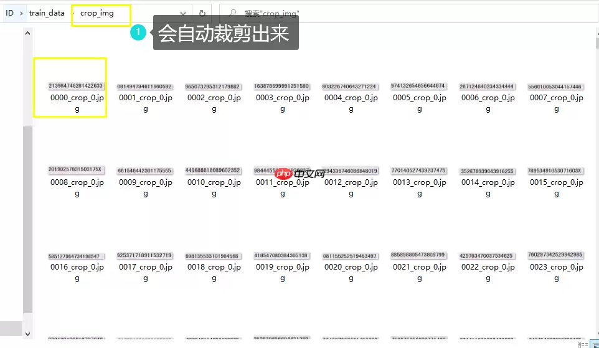Select file 0012_crop_0.jpg
Image resolution: width=599 pixels, height=348 pixels.
point(351,182)
